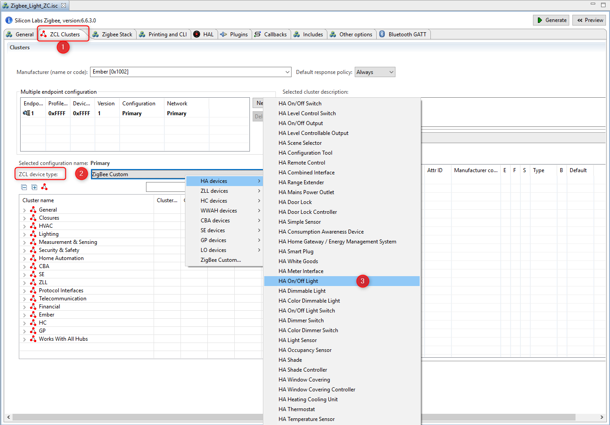Viewport: 610px width, 425px height.
Task: Expand the Ember cluster group
Action: pos(25,315)
